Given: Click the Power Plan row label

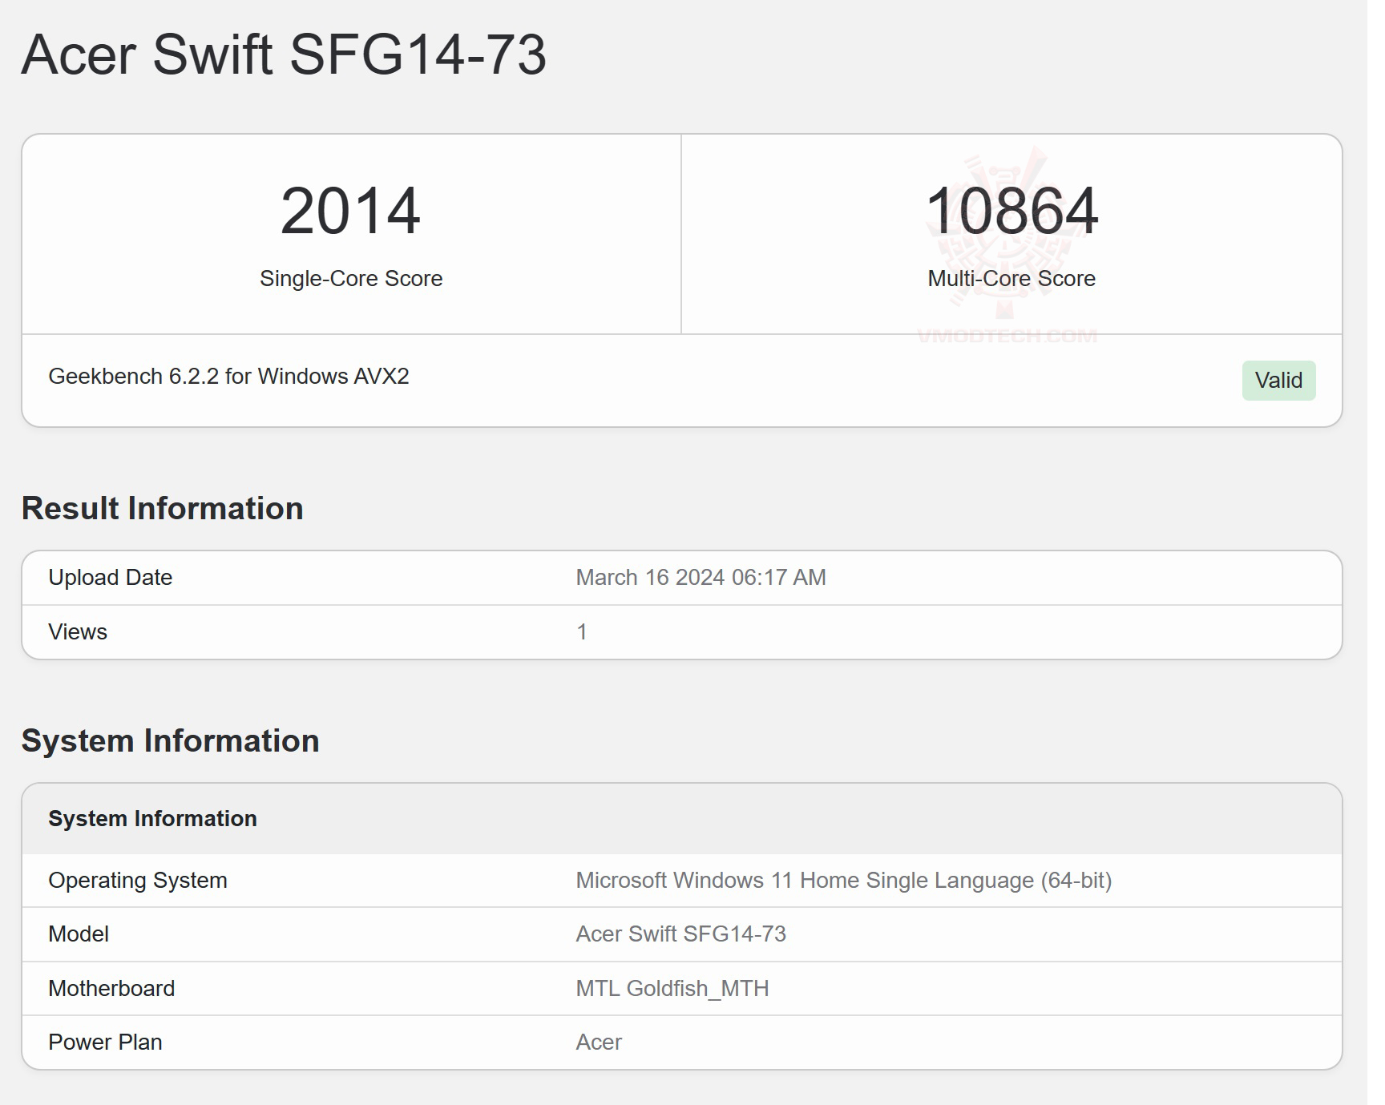Looking at the screenshot, I should click(105, 1042).
